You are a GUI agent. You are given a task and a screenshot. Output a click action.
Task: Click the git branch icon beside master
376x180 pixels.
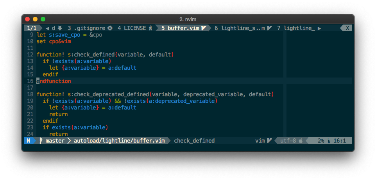click(41, 141)
